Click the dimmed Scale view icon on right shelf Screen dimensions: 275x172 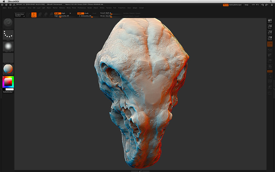(270, 61)
